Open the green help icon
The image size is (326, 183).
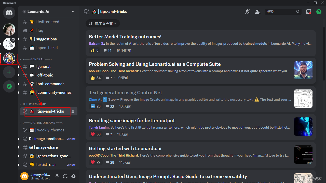point(319,12)
